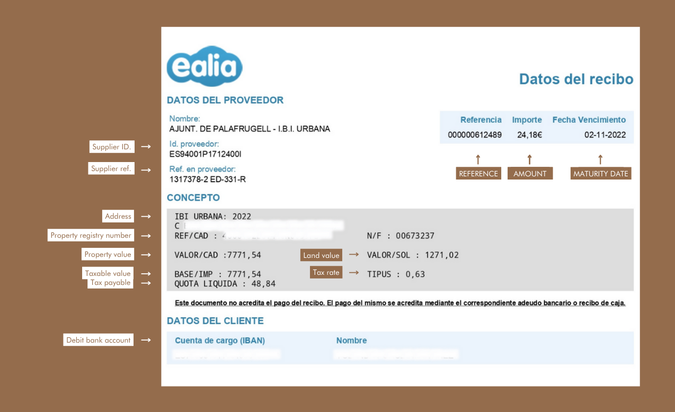675x412 pixels.
Task: Click the Taxable value annotation label
Action: 108,273
